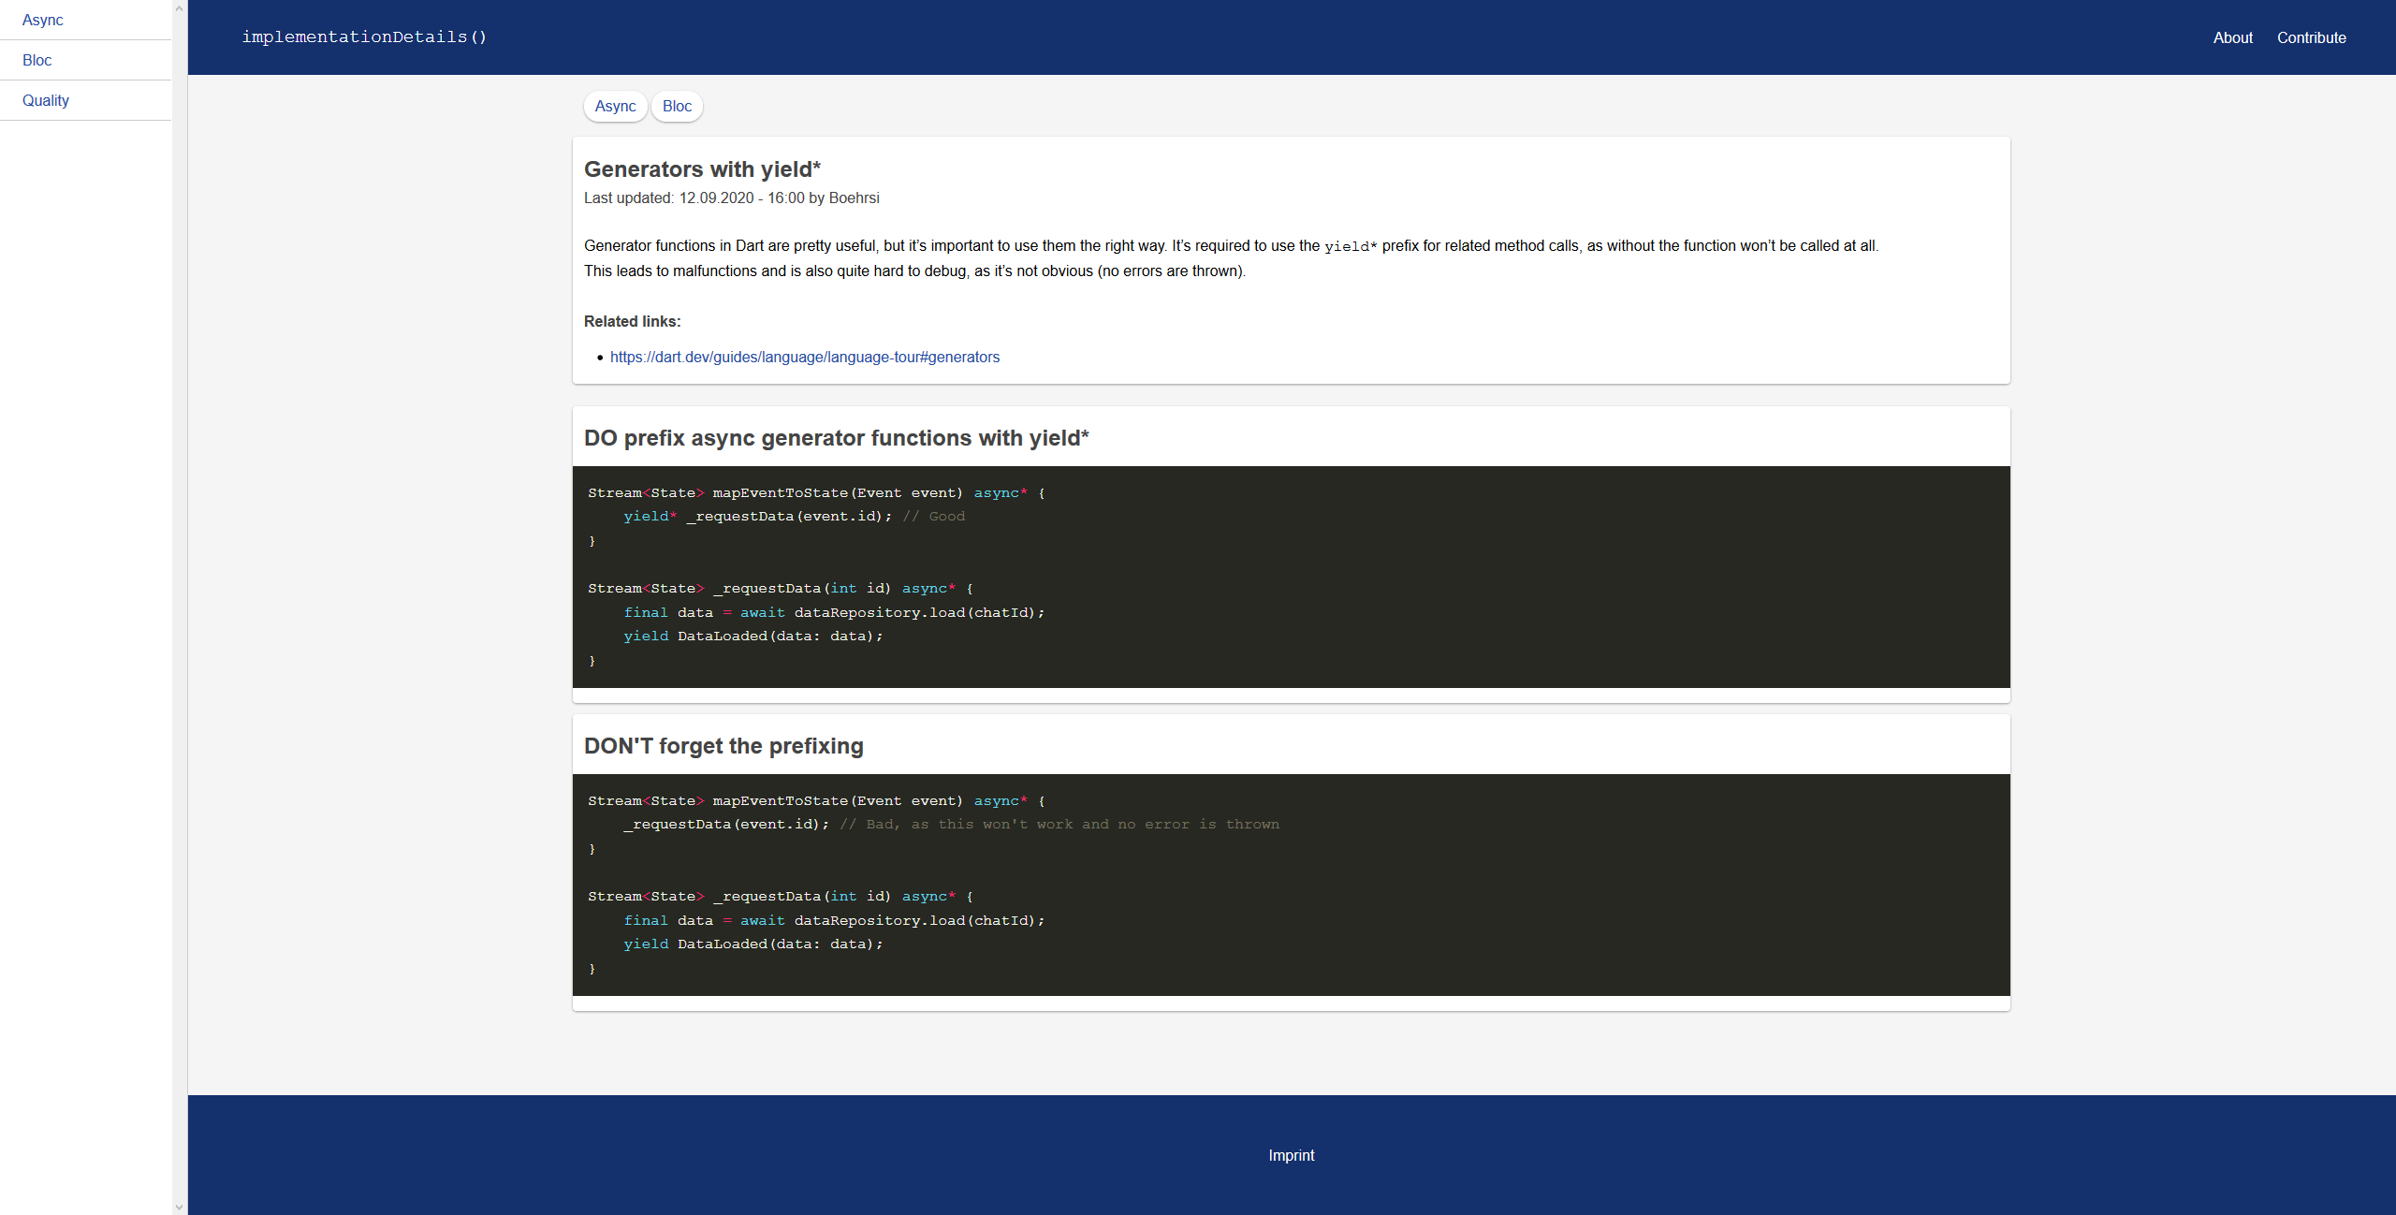Go to implementationDetails() home title
The width and height of the screenshot is (2396, 1215).
click(364, 37)
